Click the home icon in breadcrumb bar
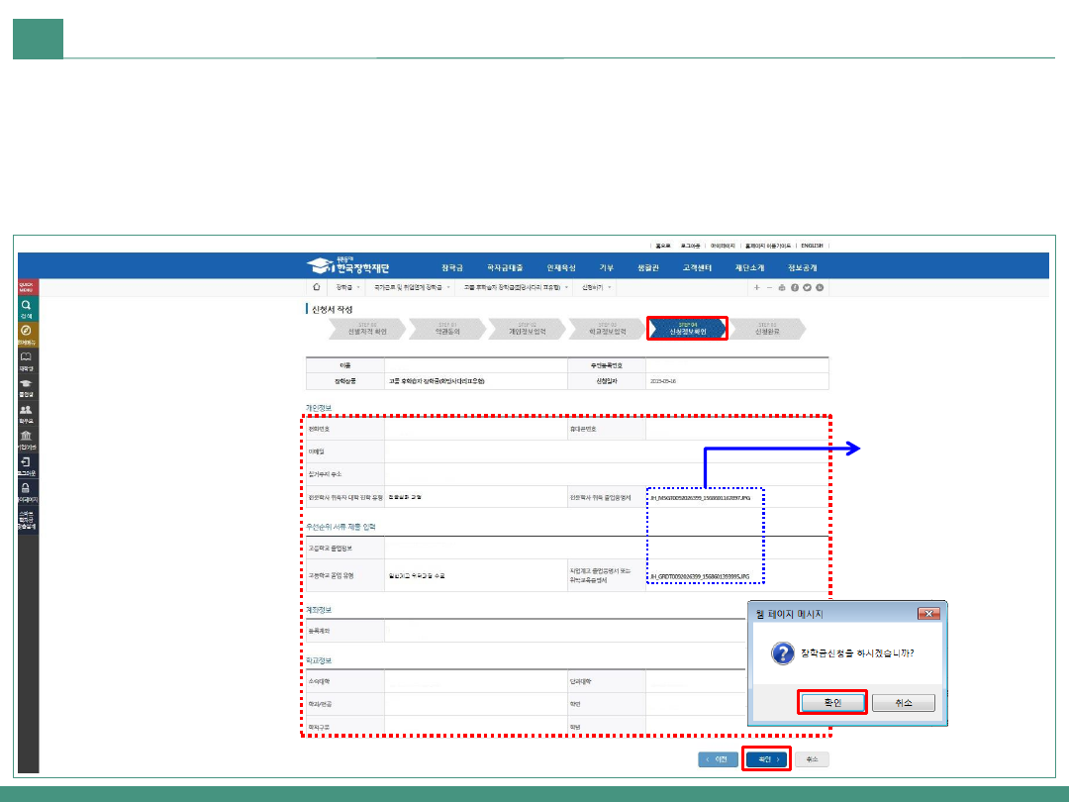The width and height of the screenshot is (1069, 802). [x=317, y=287]
